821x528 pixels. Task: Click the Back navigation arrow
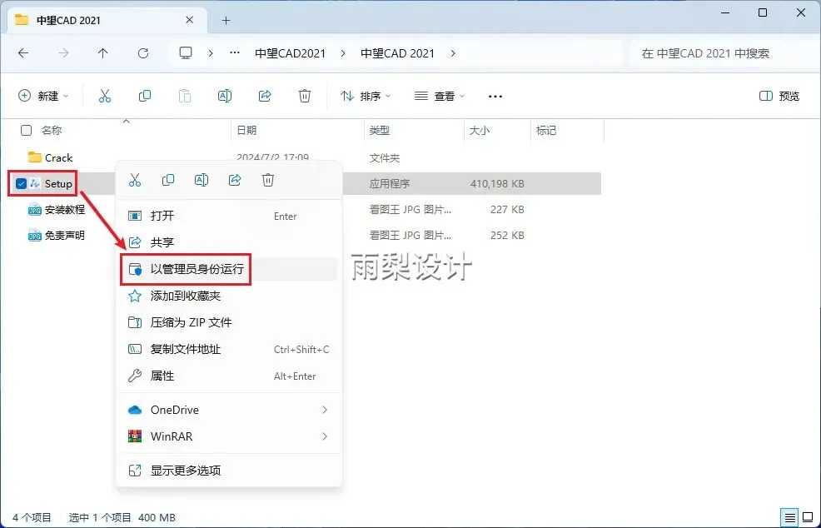coord(23,53)
